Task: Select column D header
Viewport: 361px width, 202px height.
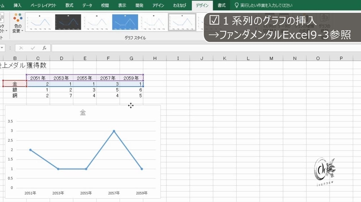Action: coord(61,58)
